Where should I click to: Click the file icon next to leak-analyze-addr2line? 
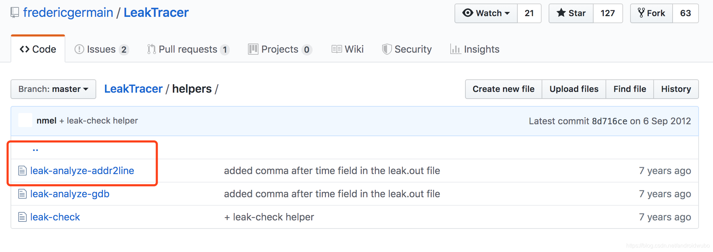[x=22, y=171]
